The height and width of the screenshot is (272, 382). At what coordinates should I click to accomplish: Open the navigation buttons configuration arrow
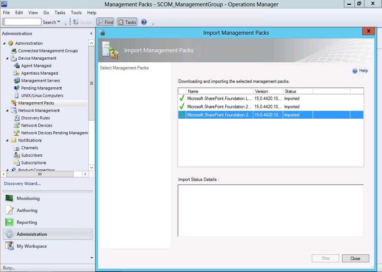tap(92, 257)
